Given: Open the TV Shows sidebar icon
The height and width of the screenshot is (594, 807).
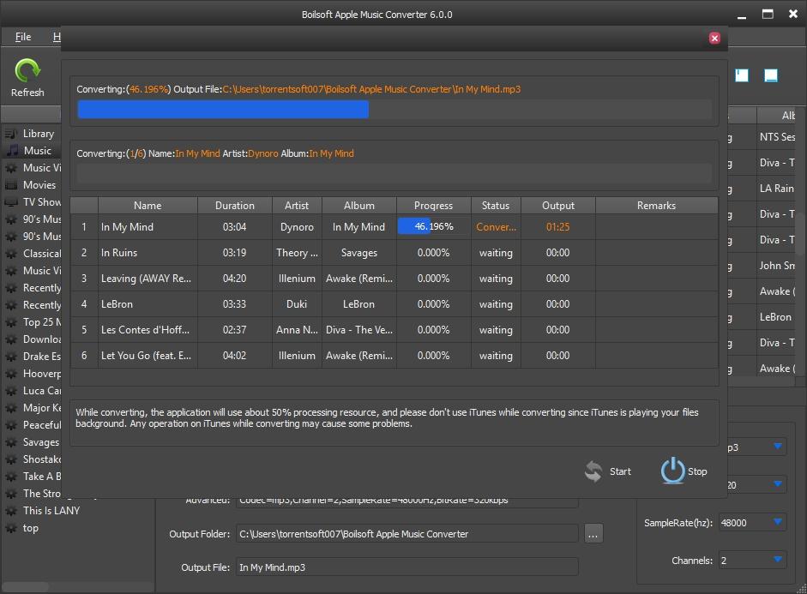Looking at the screenshot, I should click(x=11, y=202).
